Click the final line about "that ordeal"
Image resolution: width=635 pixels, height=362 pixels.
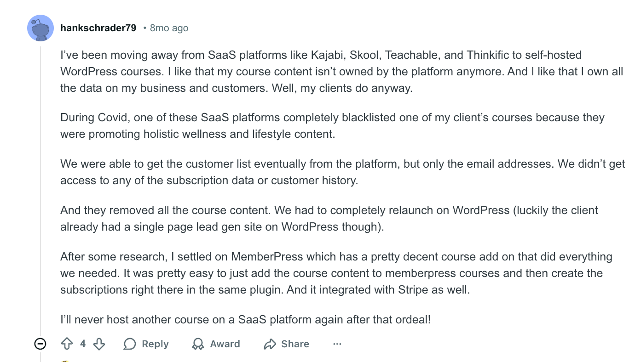pos(245,319)
